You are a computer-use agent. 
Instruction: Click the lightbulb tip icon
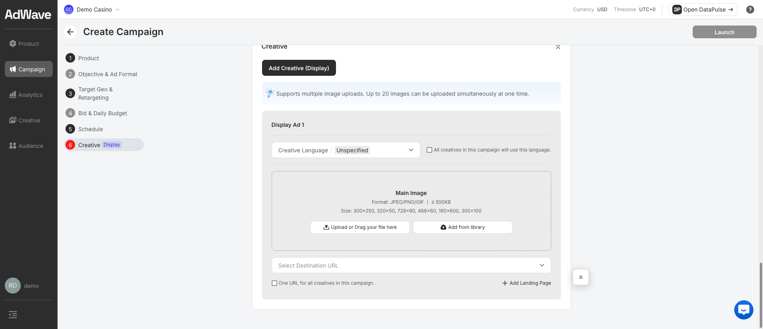(270, 93)
